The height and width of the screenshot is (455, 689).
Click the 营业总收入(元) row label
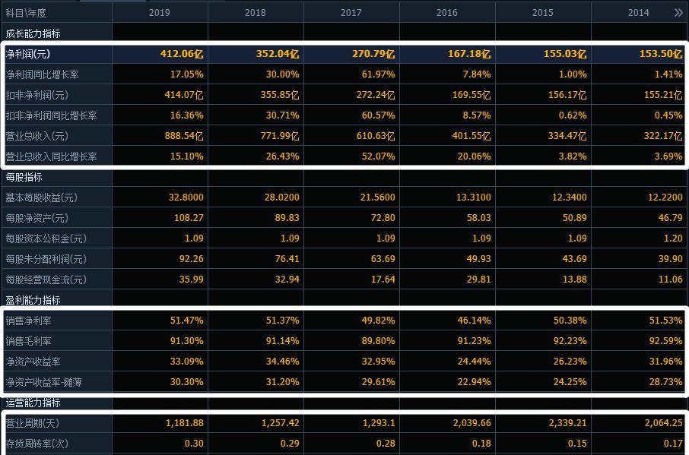[37, 136]
